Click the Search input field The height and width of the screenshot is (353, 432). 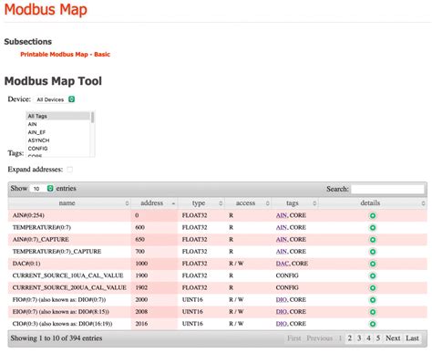[x=387, y=189]
